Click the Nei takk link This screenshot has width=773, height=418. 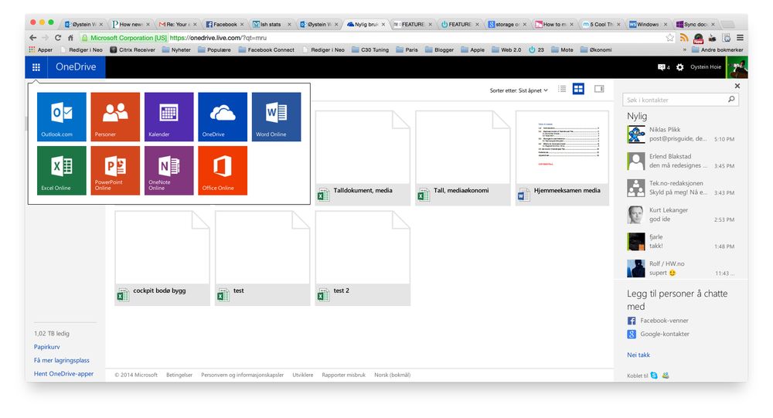638,355
